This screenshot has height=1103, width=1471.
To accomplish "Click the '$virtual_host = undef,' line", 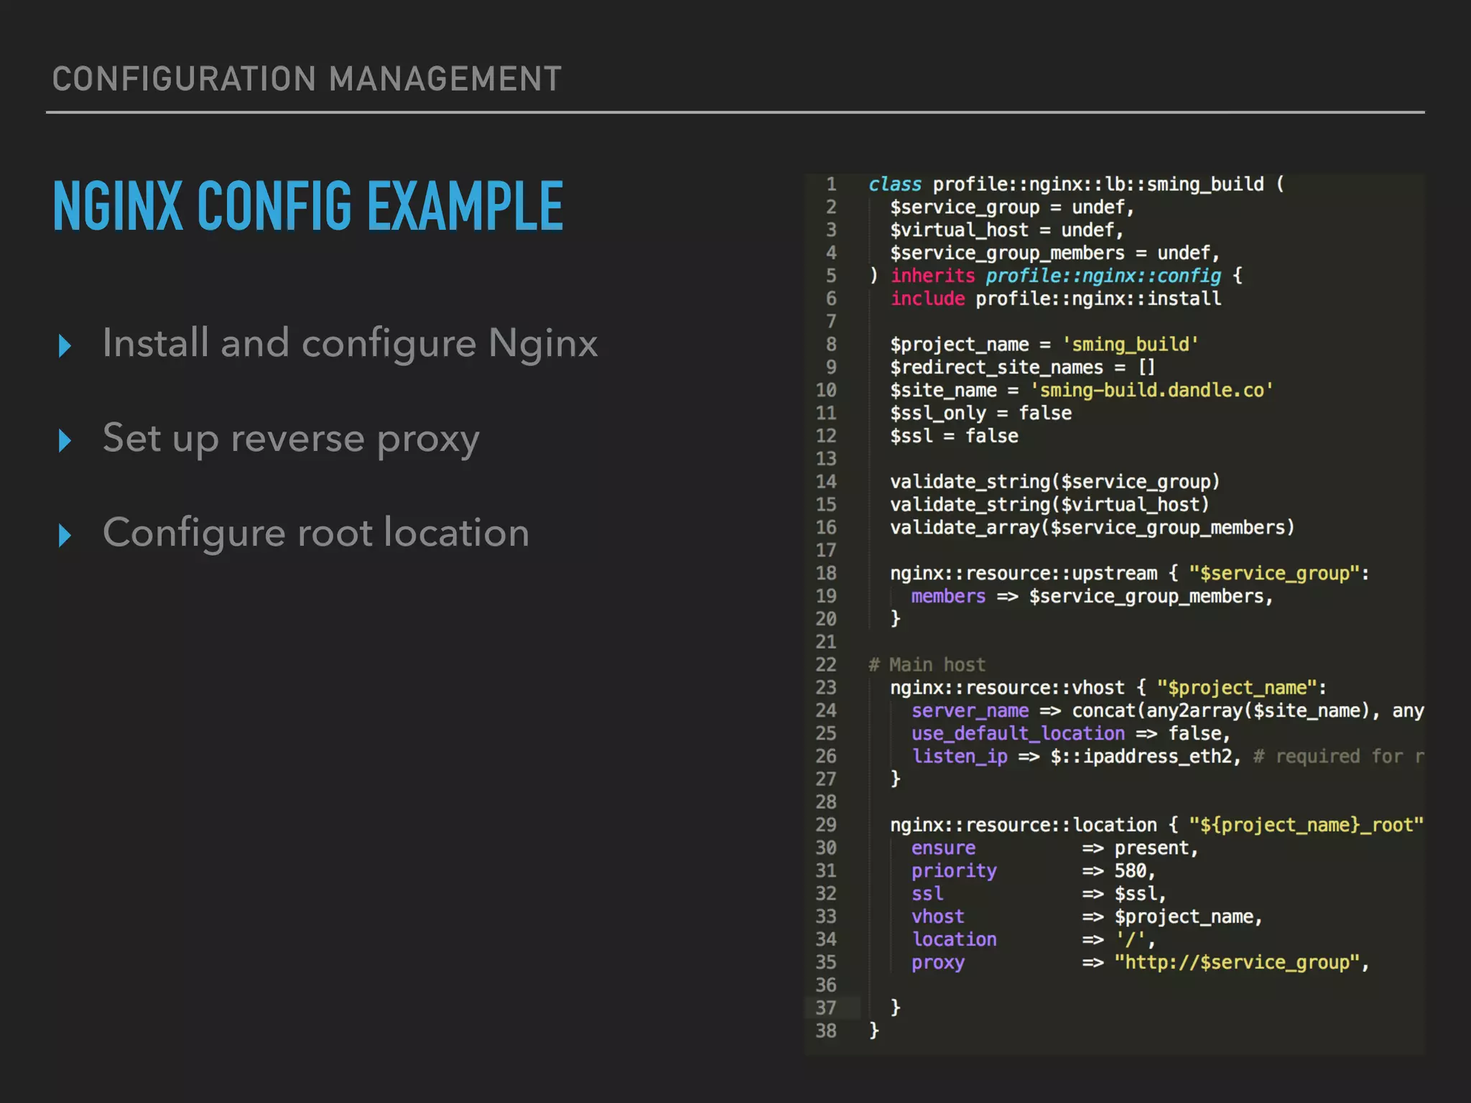I will point(1007,231).
